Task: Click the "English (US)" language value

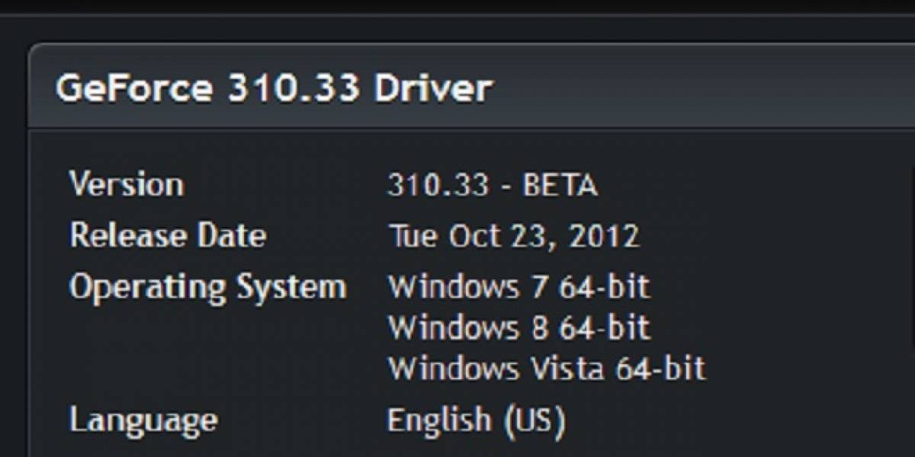Action: point(477,420)
